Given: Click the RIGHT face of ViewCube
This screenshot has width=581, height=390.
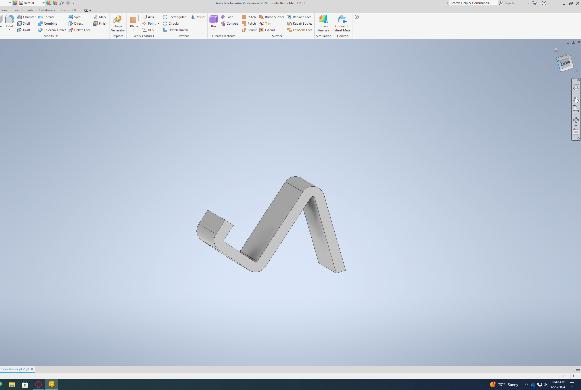Looking at the screenshot, I should click(565, 63).
